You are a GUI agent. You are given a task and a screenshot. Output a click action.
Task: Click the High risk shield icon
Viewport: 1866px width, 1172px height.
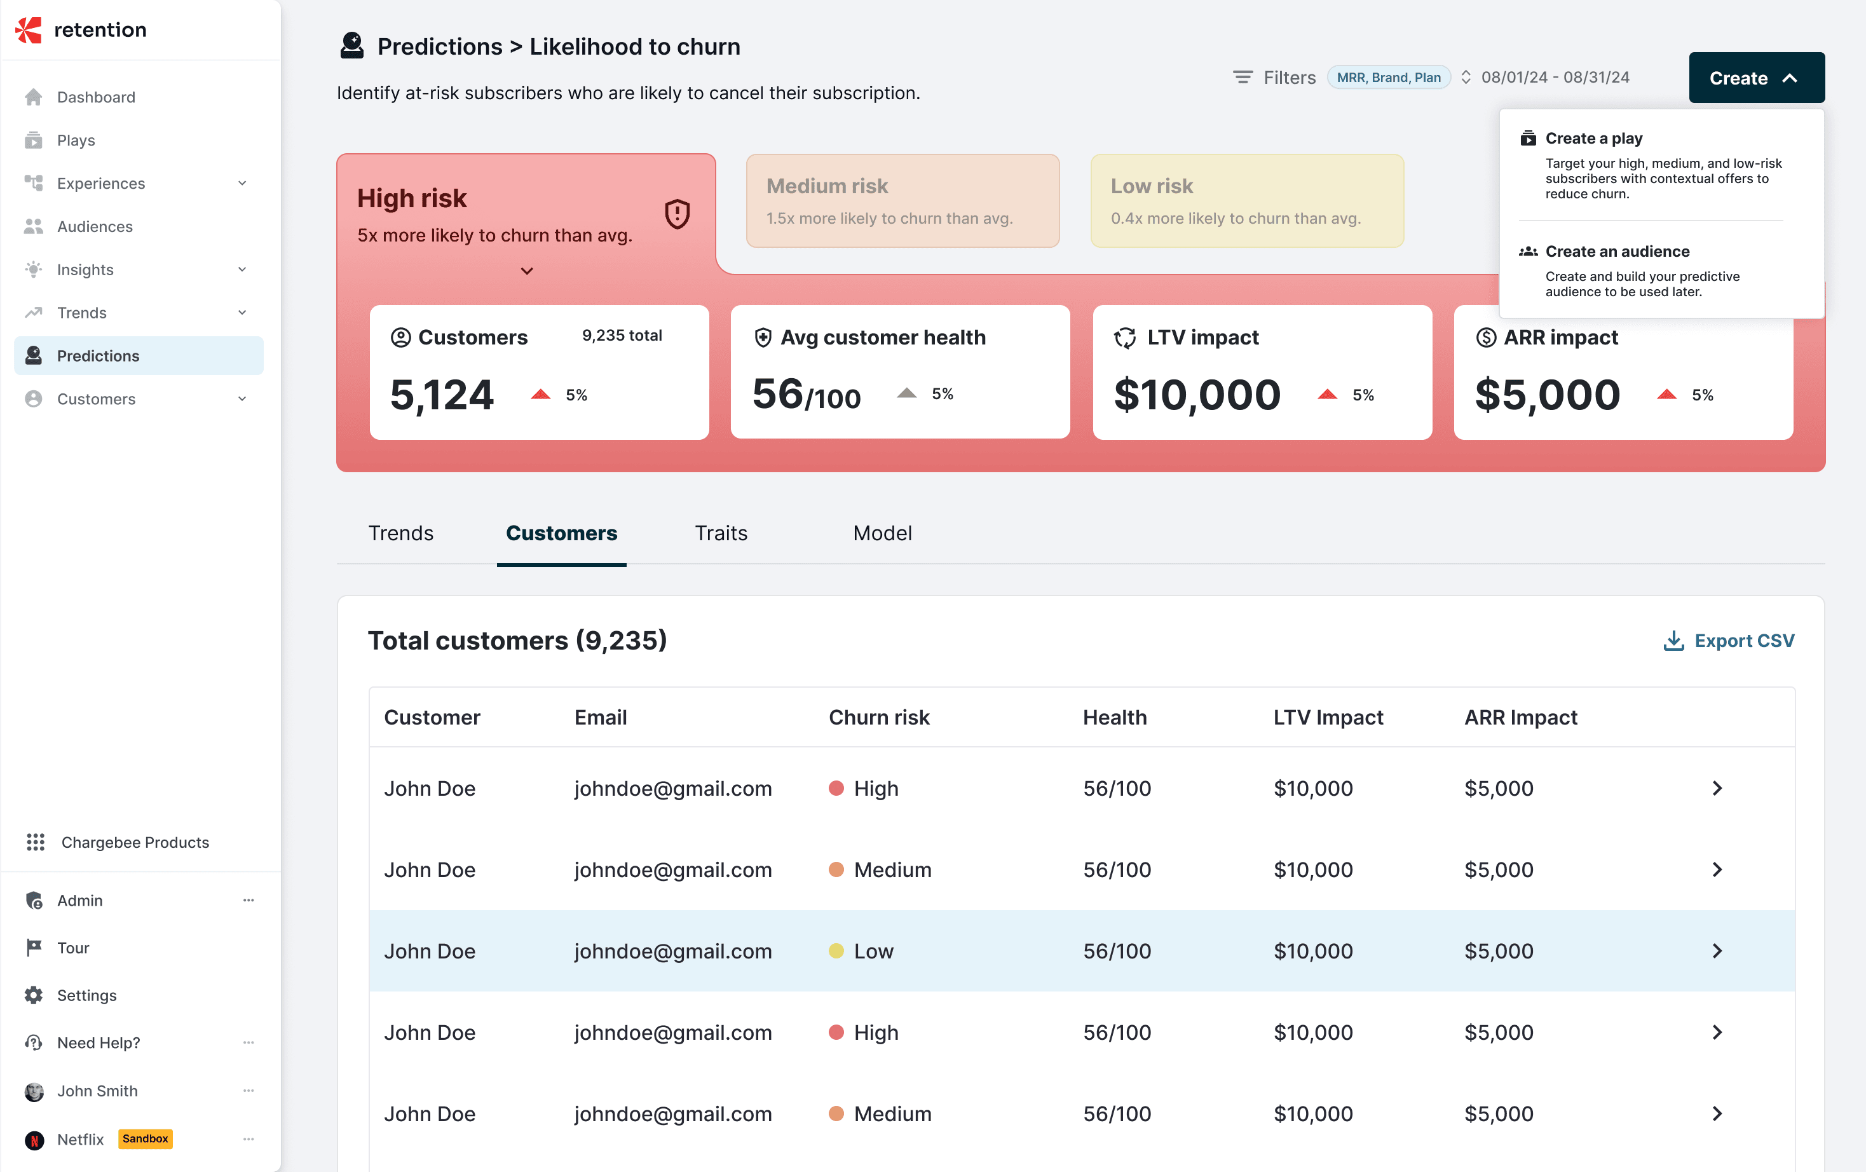coord(678,214)
